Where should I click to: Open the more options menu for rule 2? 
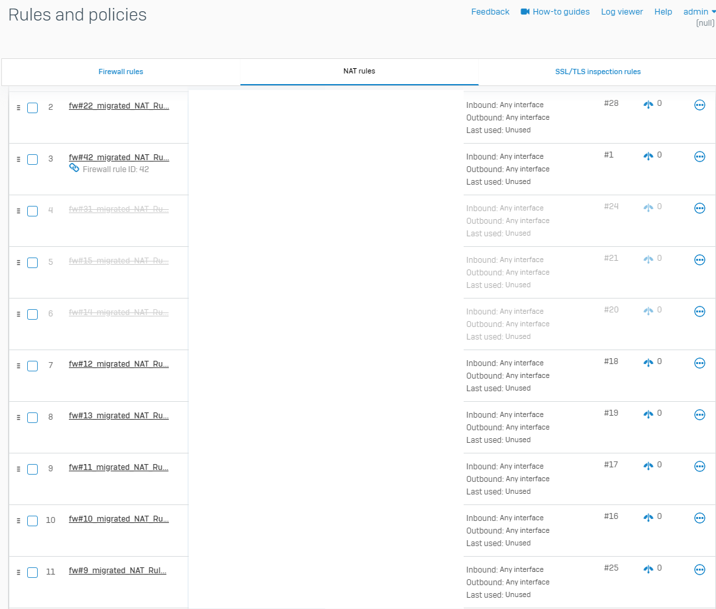tap(699, 105)
